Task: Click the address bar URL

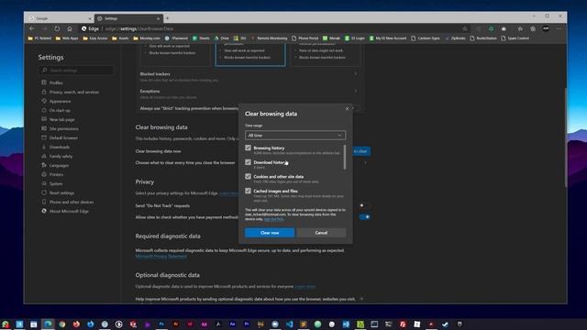Action: click(138, 28)
